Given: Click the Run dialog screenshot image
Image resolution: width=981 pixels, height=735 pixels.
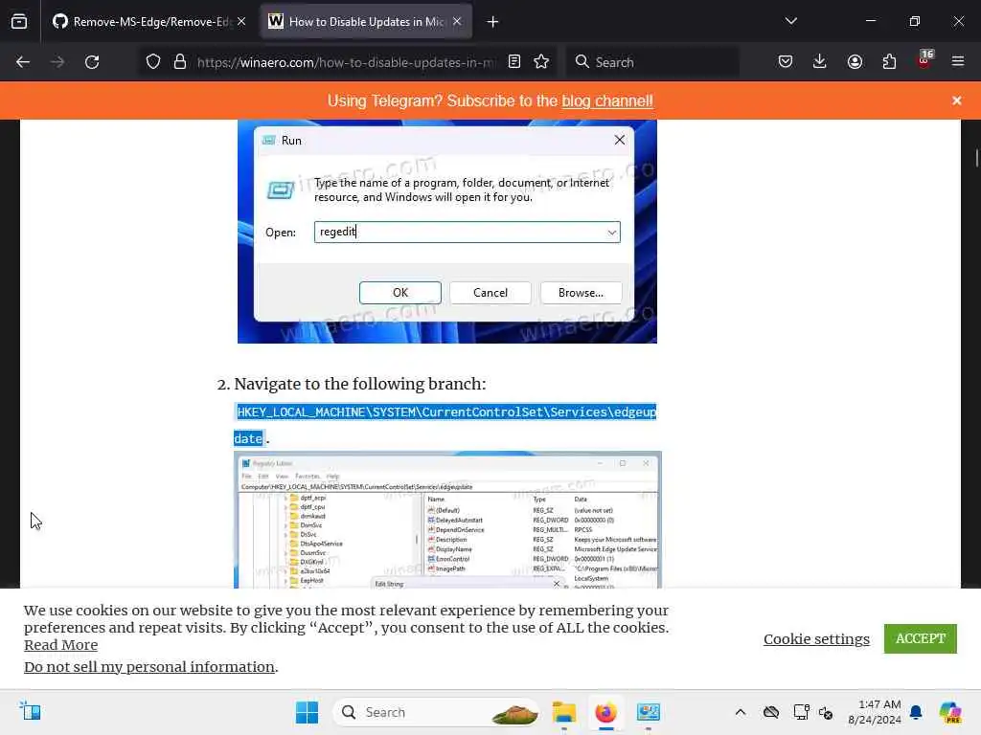Looking at the screenshot, I should tap(447, 232).
